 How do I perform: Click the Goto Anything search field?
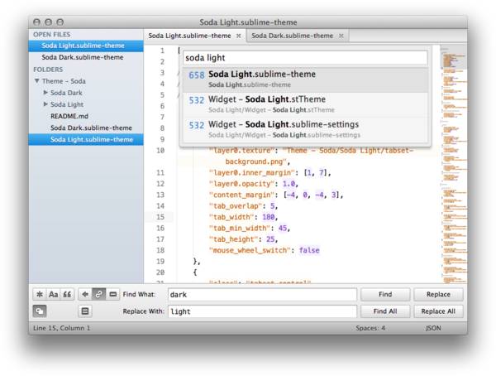pyautogui.click(x=305, y=58)
